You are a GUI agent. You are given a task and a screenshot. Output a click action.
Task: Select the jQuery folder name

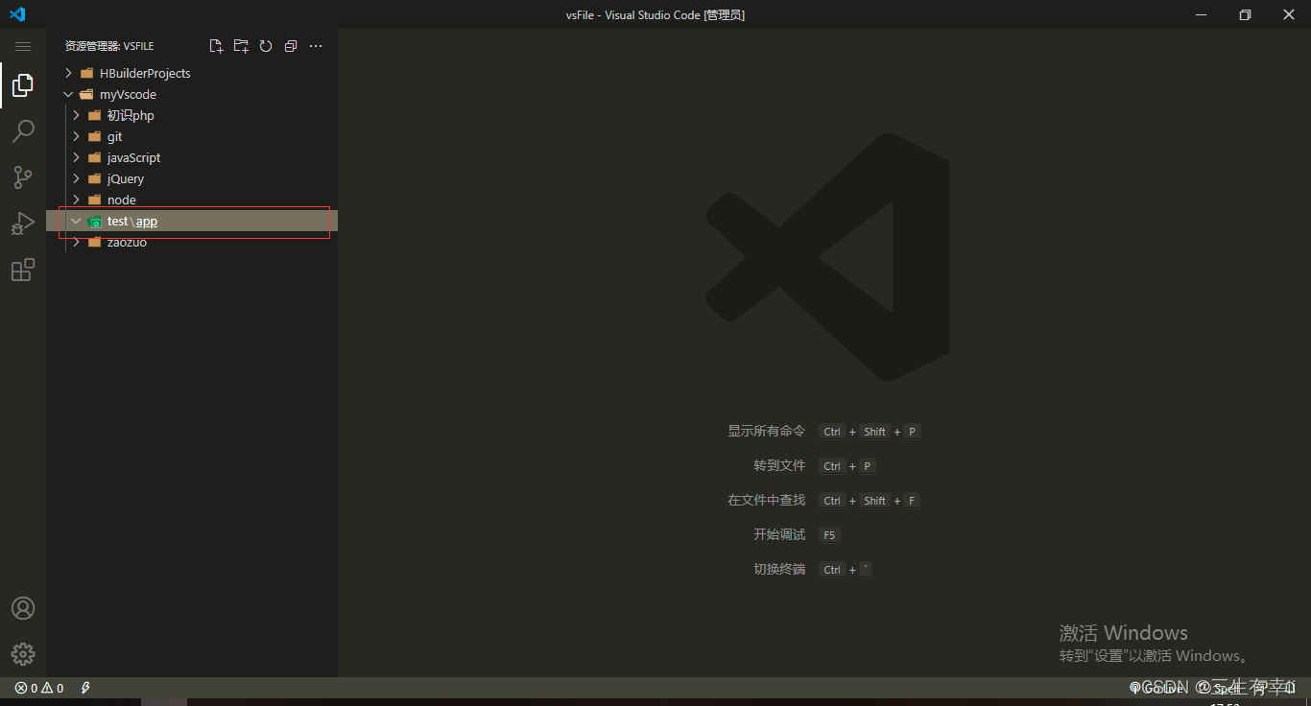(x=126, y=178)
